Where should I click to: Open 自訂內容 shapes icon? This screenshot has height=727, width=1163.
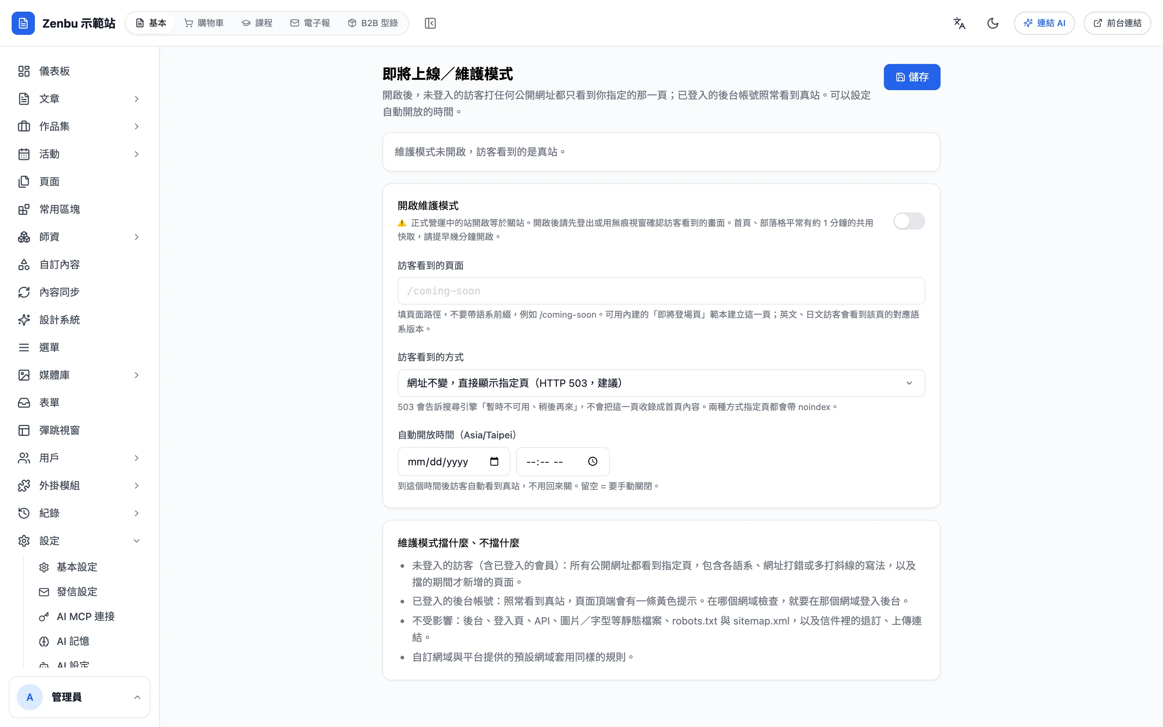(x=24, y=265)
